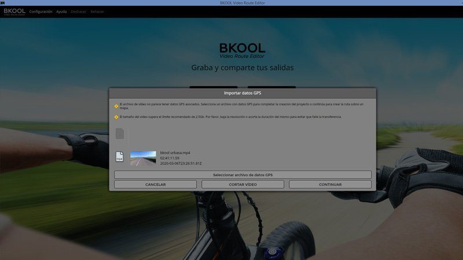This screenshot has width=463, height=260.
Task: Click the empty GPS file placeholder icon
Action: [120, 133]
